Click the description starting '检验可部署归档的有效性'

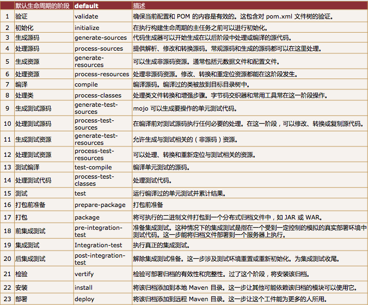point(222,274)
